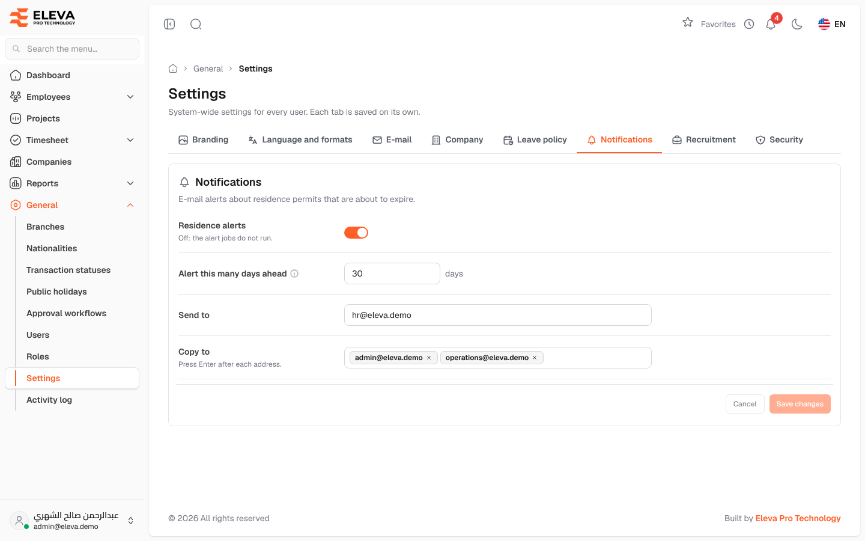
Task: Expand the Timesheet submenu chevron
Action: (130, 140)
